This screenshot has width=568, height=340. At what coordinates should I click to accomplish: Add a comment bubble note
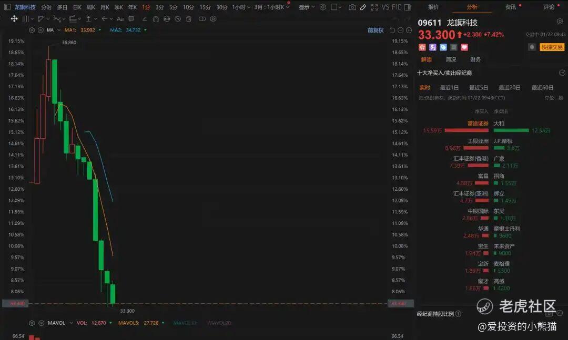[131, 19]
